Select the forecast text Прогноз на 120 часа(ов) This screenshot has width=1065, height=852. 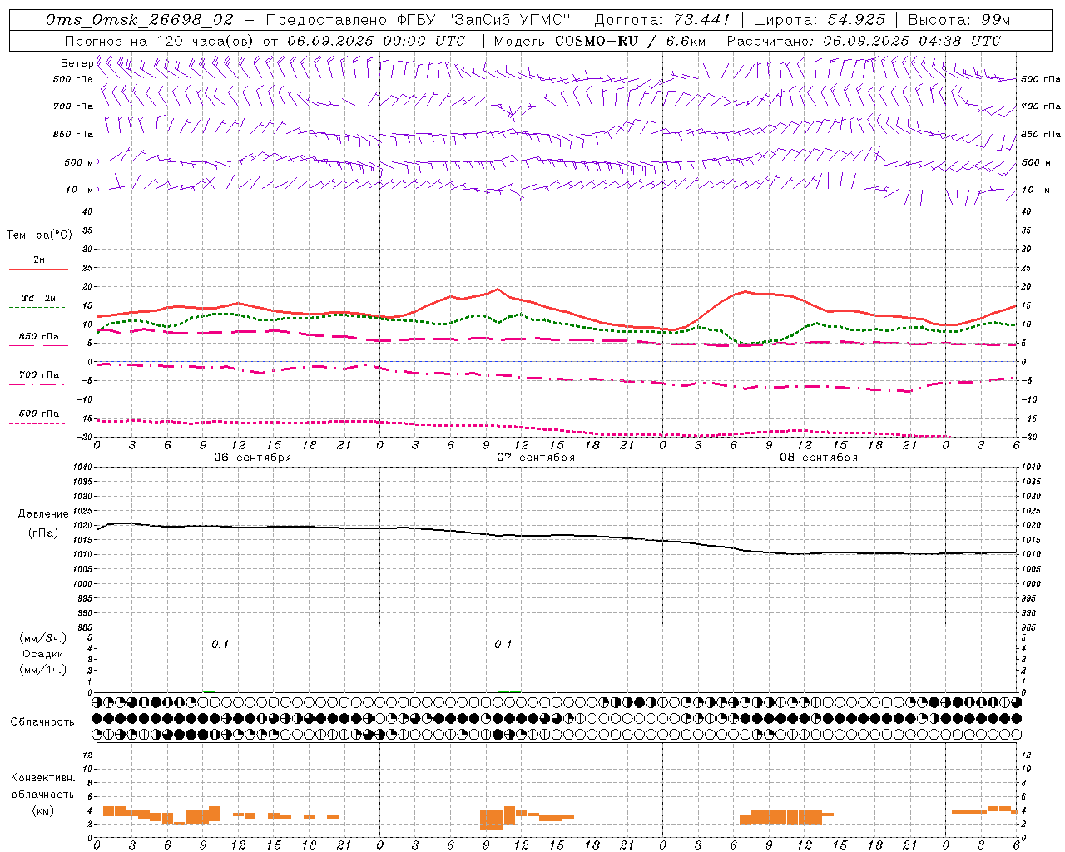pos(160,41)
